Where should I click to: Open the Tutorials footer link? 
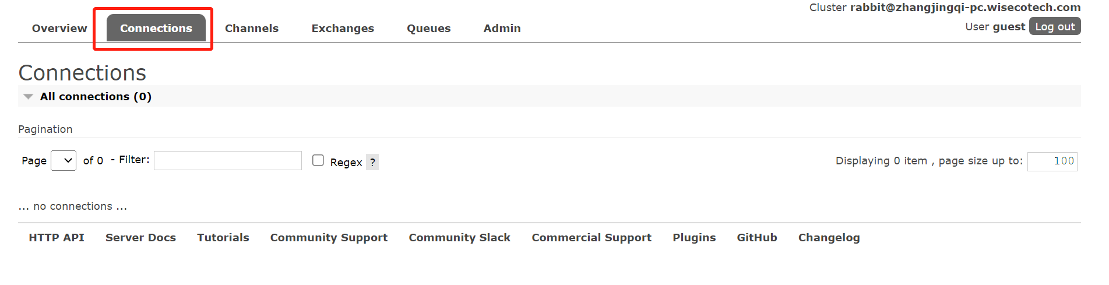(223, 237)
